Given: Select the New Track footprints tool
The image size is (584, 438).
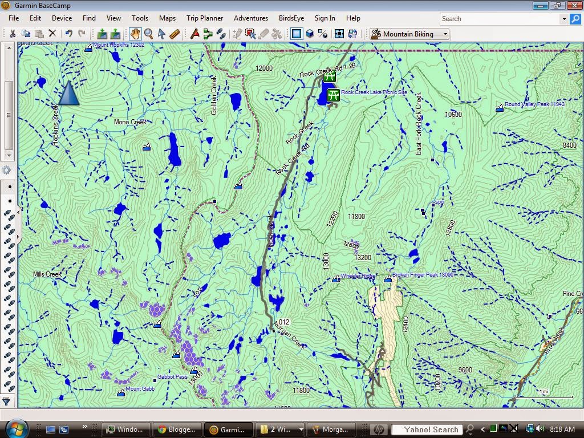Looking at the screenshot, I should [x=221, y=34].
